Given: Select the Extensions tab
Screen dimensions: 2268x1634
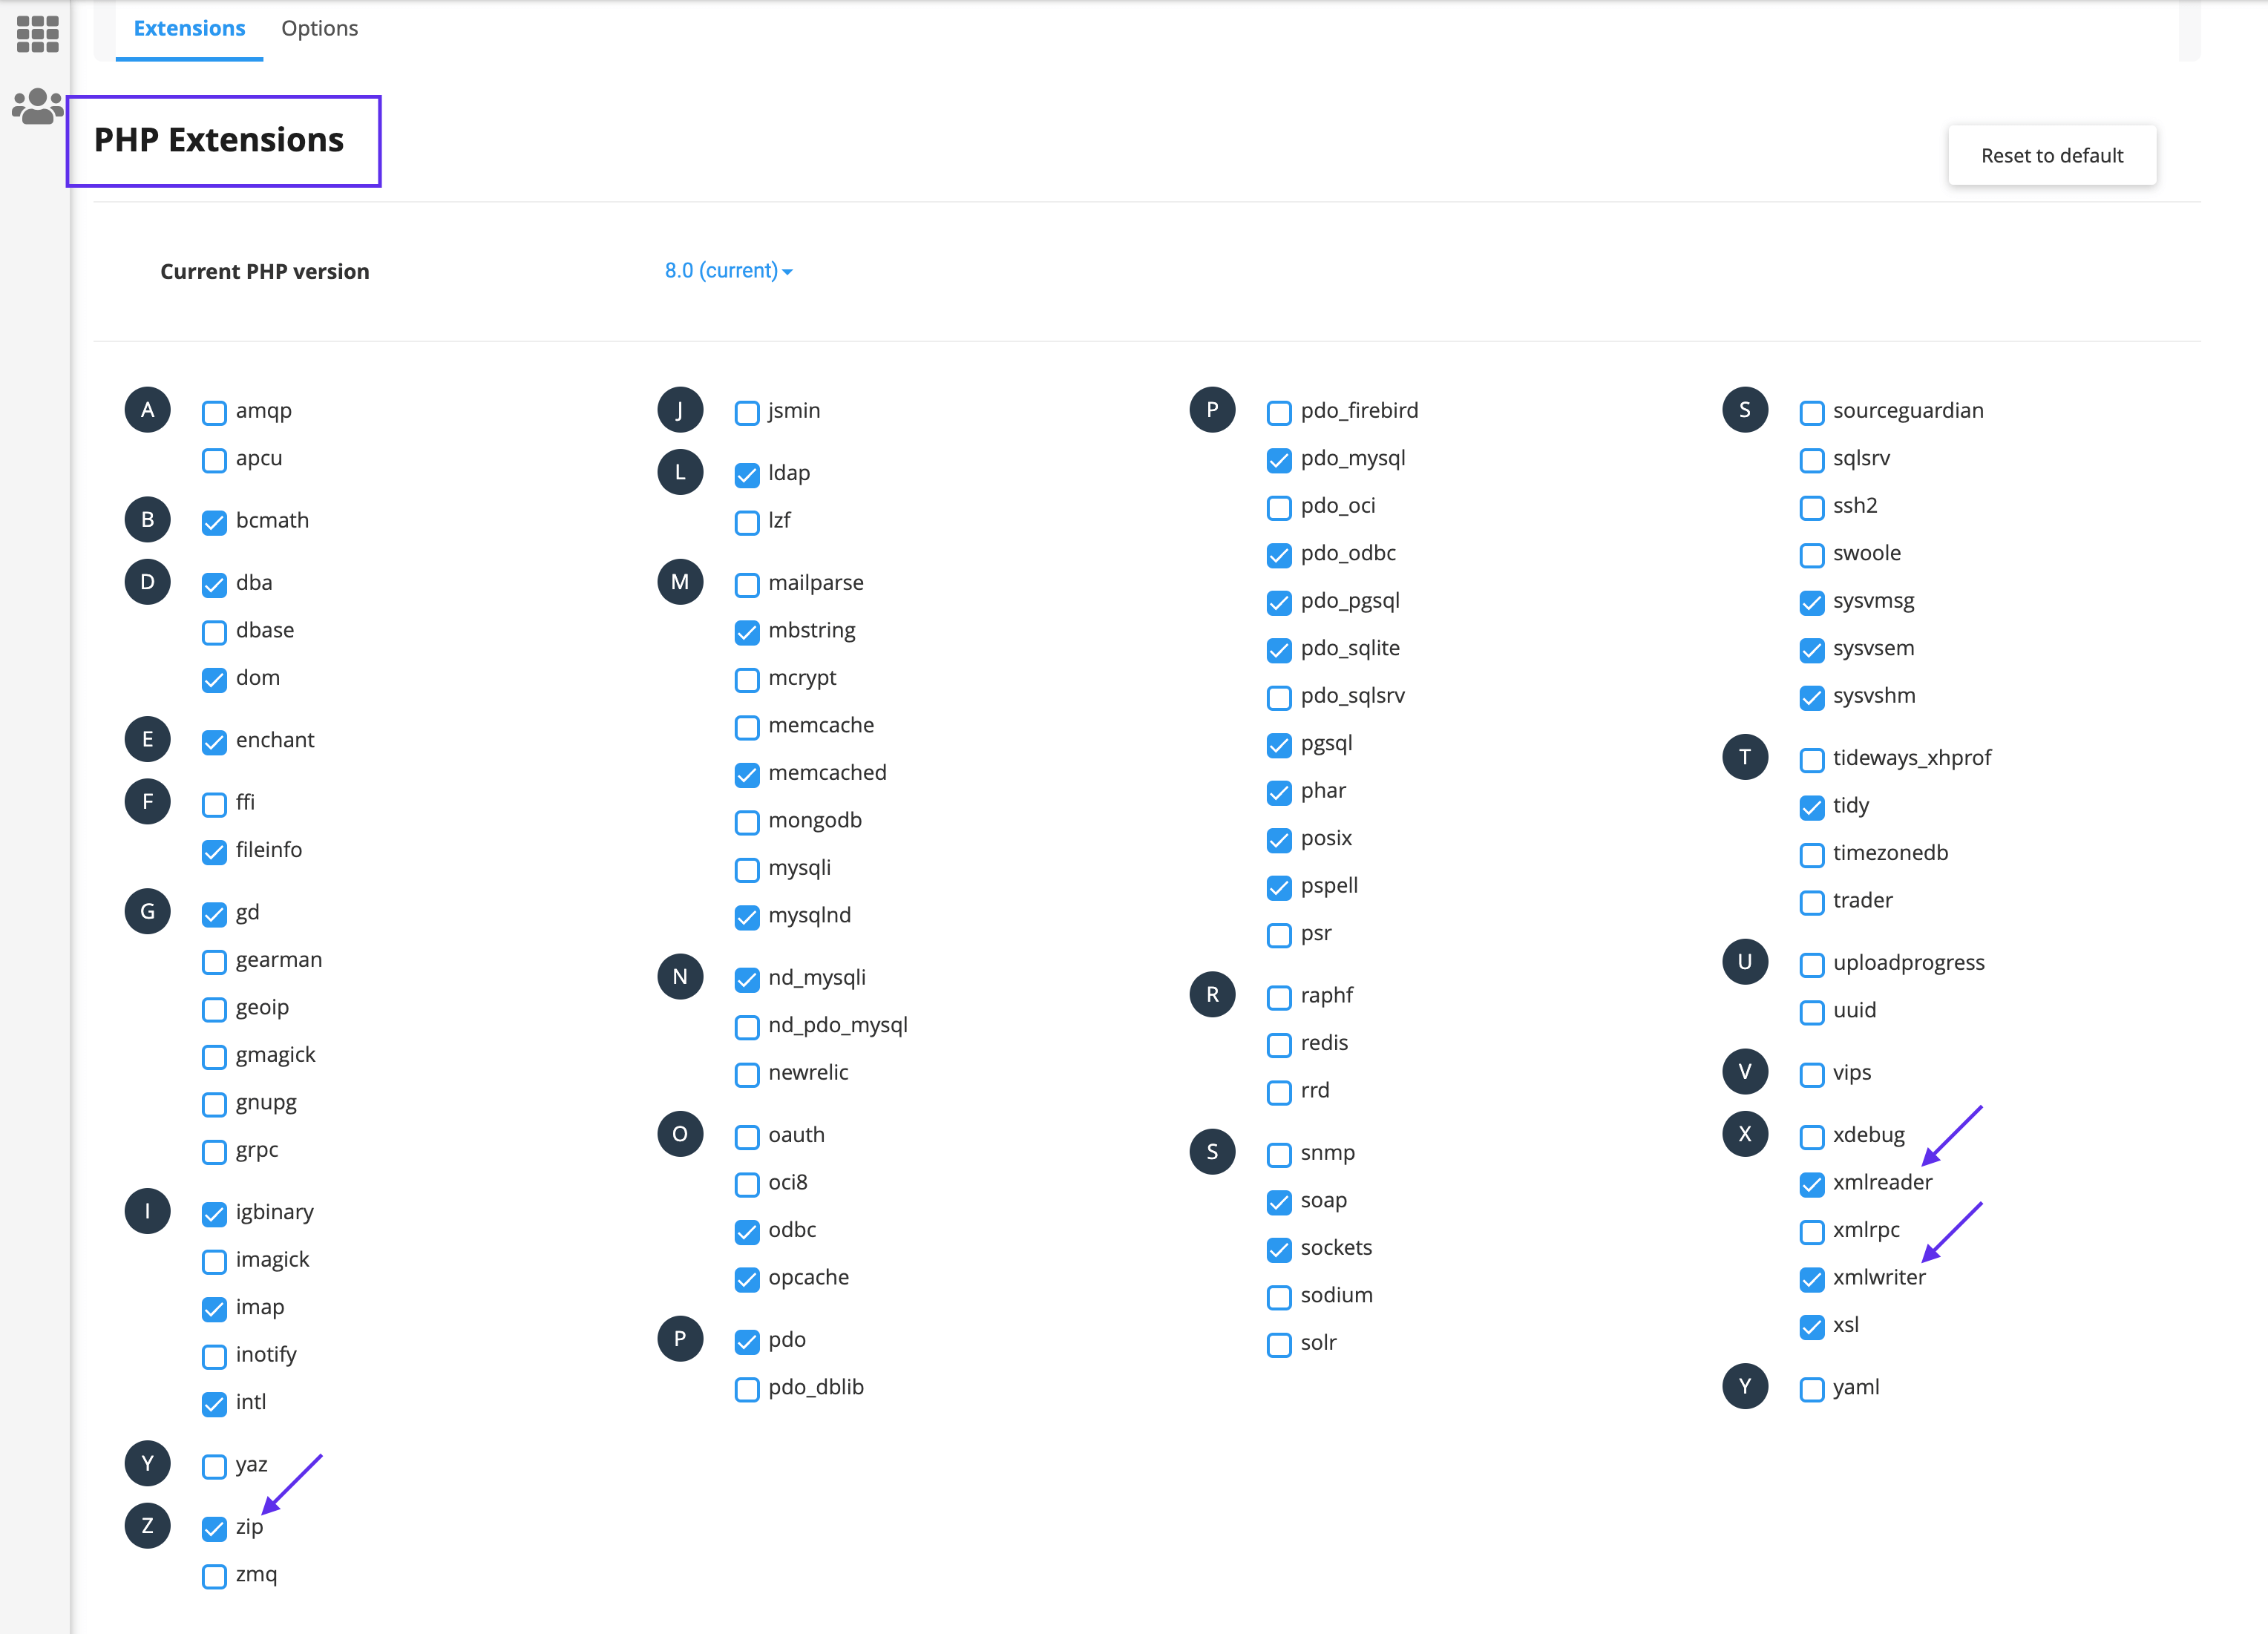Looking at the screenshot, I should (x=189, y=28).
